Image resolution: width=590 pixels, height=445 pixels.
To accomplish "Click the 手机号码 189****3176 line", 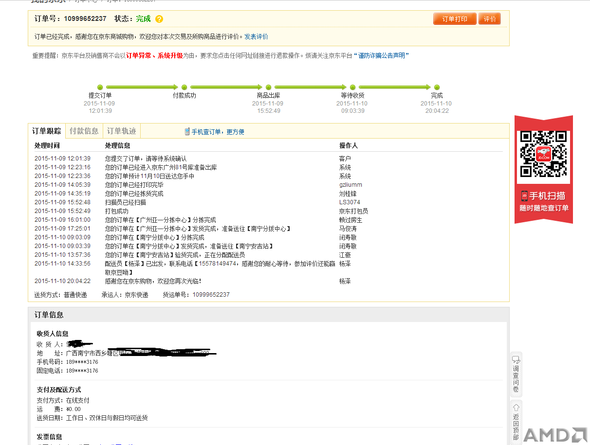I will [x=67, y=362].
